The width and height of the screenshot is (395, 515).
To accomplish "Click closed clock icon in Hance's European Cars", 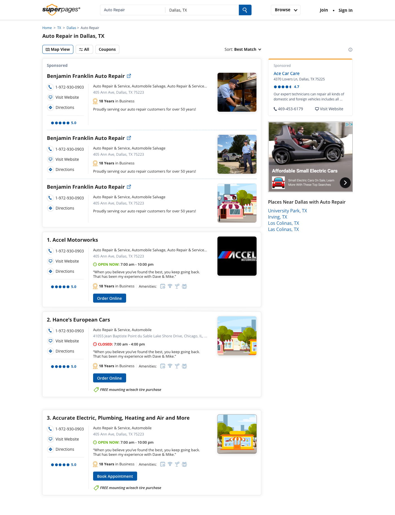I will 95,344.
